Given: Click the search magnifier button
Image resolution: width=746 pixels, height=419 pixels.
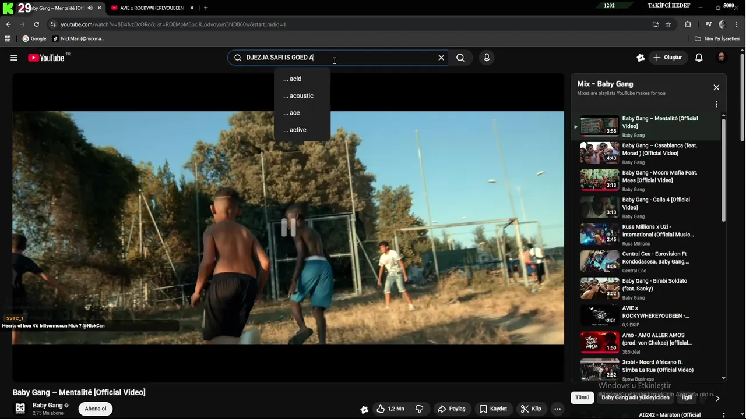Looking at the screenshot, I should tap(460, 58).
